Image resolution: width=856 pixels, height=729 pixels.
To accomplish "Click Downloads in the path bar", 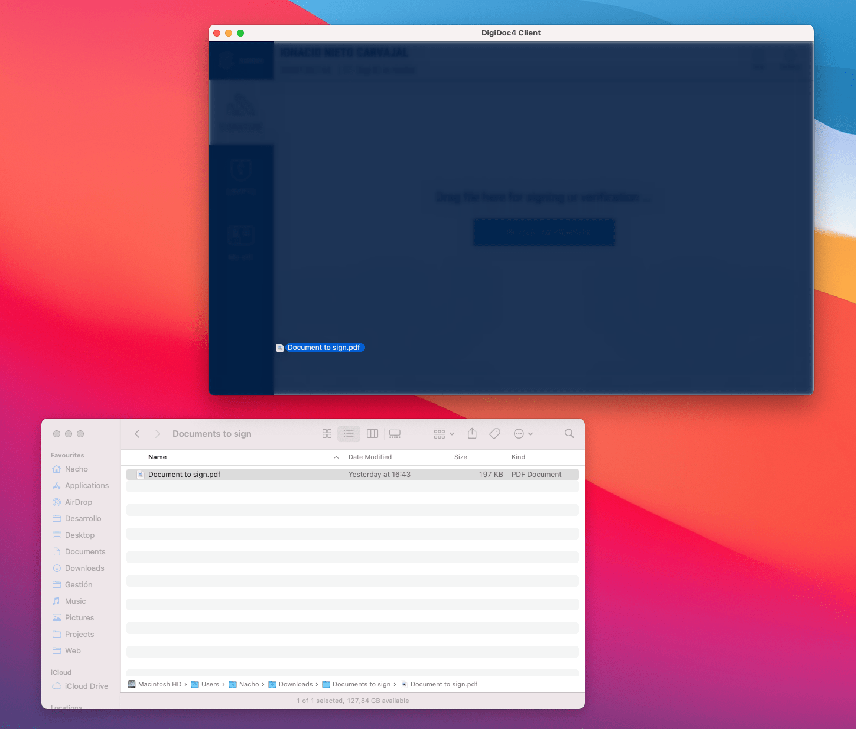I will coord(295,684).
